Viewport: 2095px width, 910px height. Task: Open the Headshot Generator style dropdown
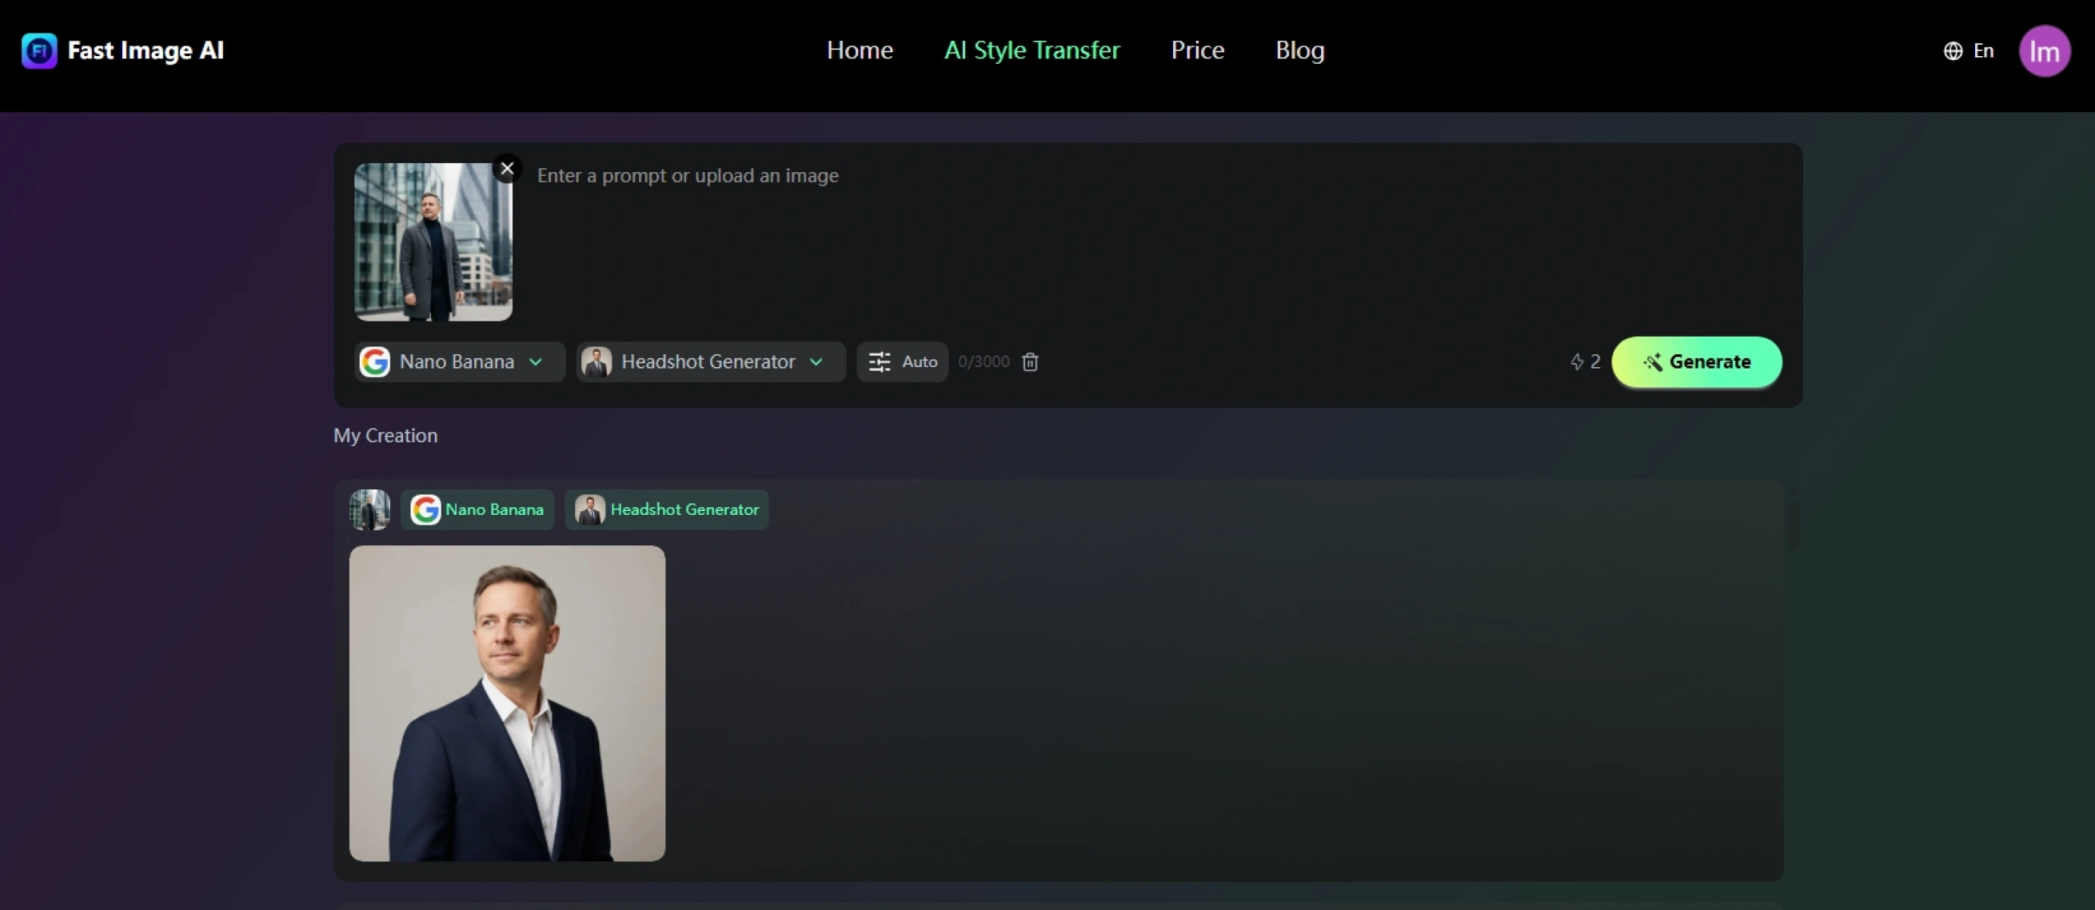(x=711, y=362)
